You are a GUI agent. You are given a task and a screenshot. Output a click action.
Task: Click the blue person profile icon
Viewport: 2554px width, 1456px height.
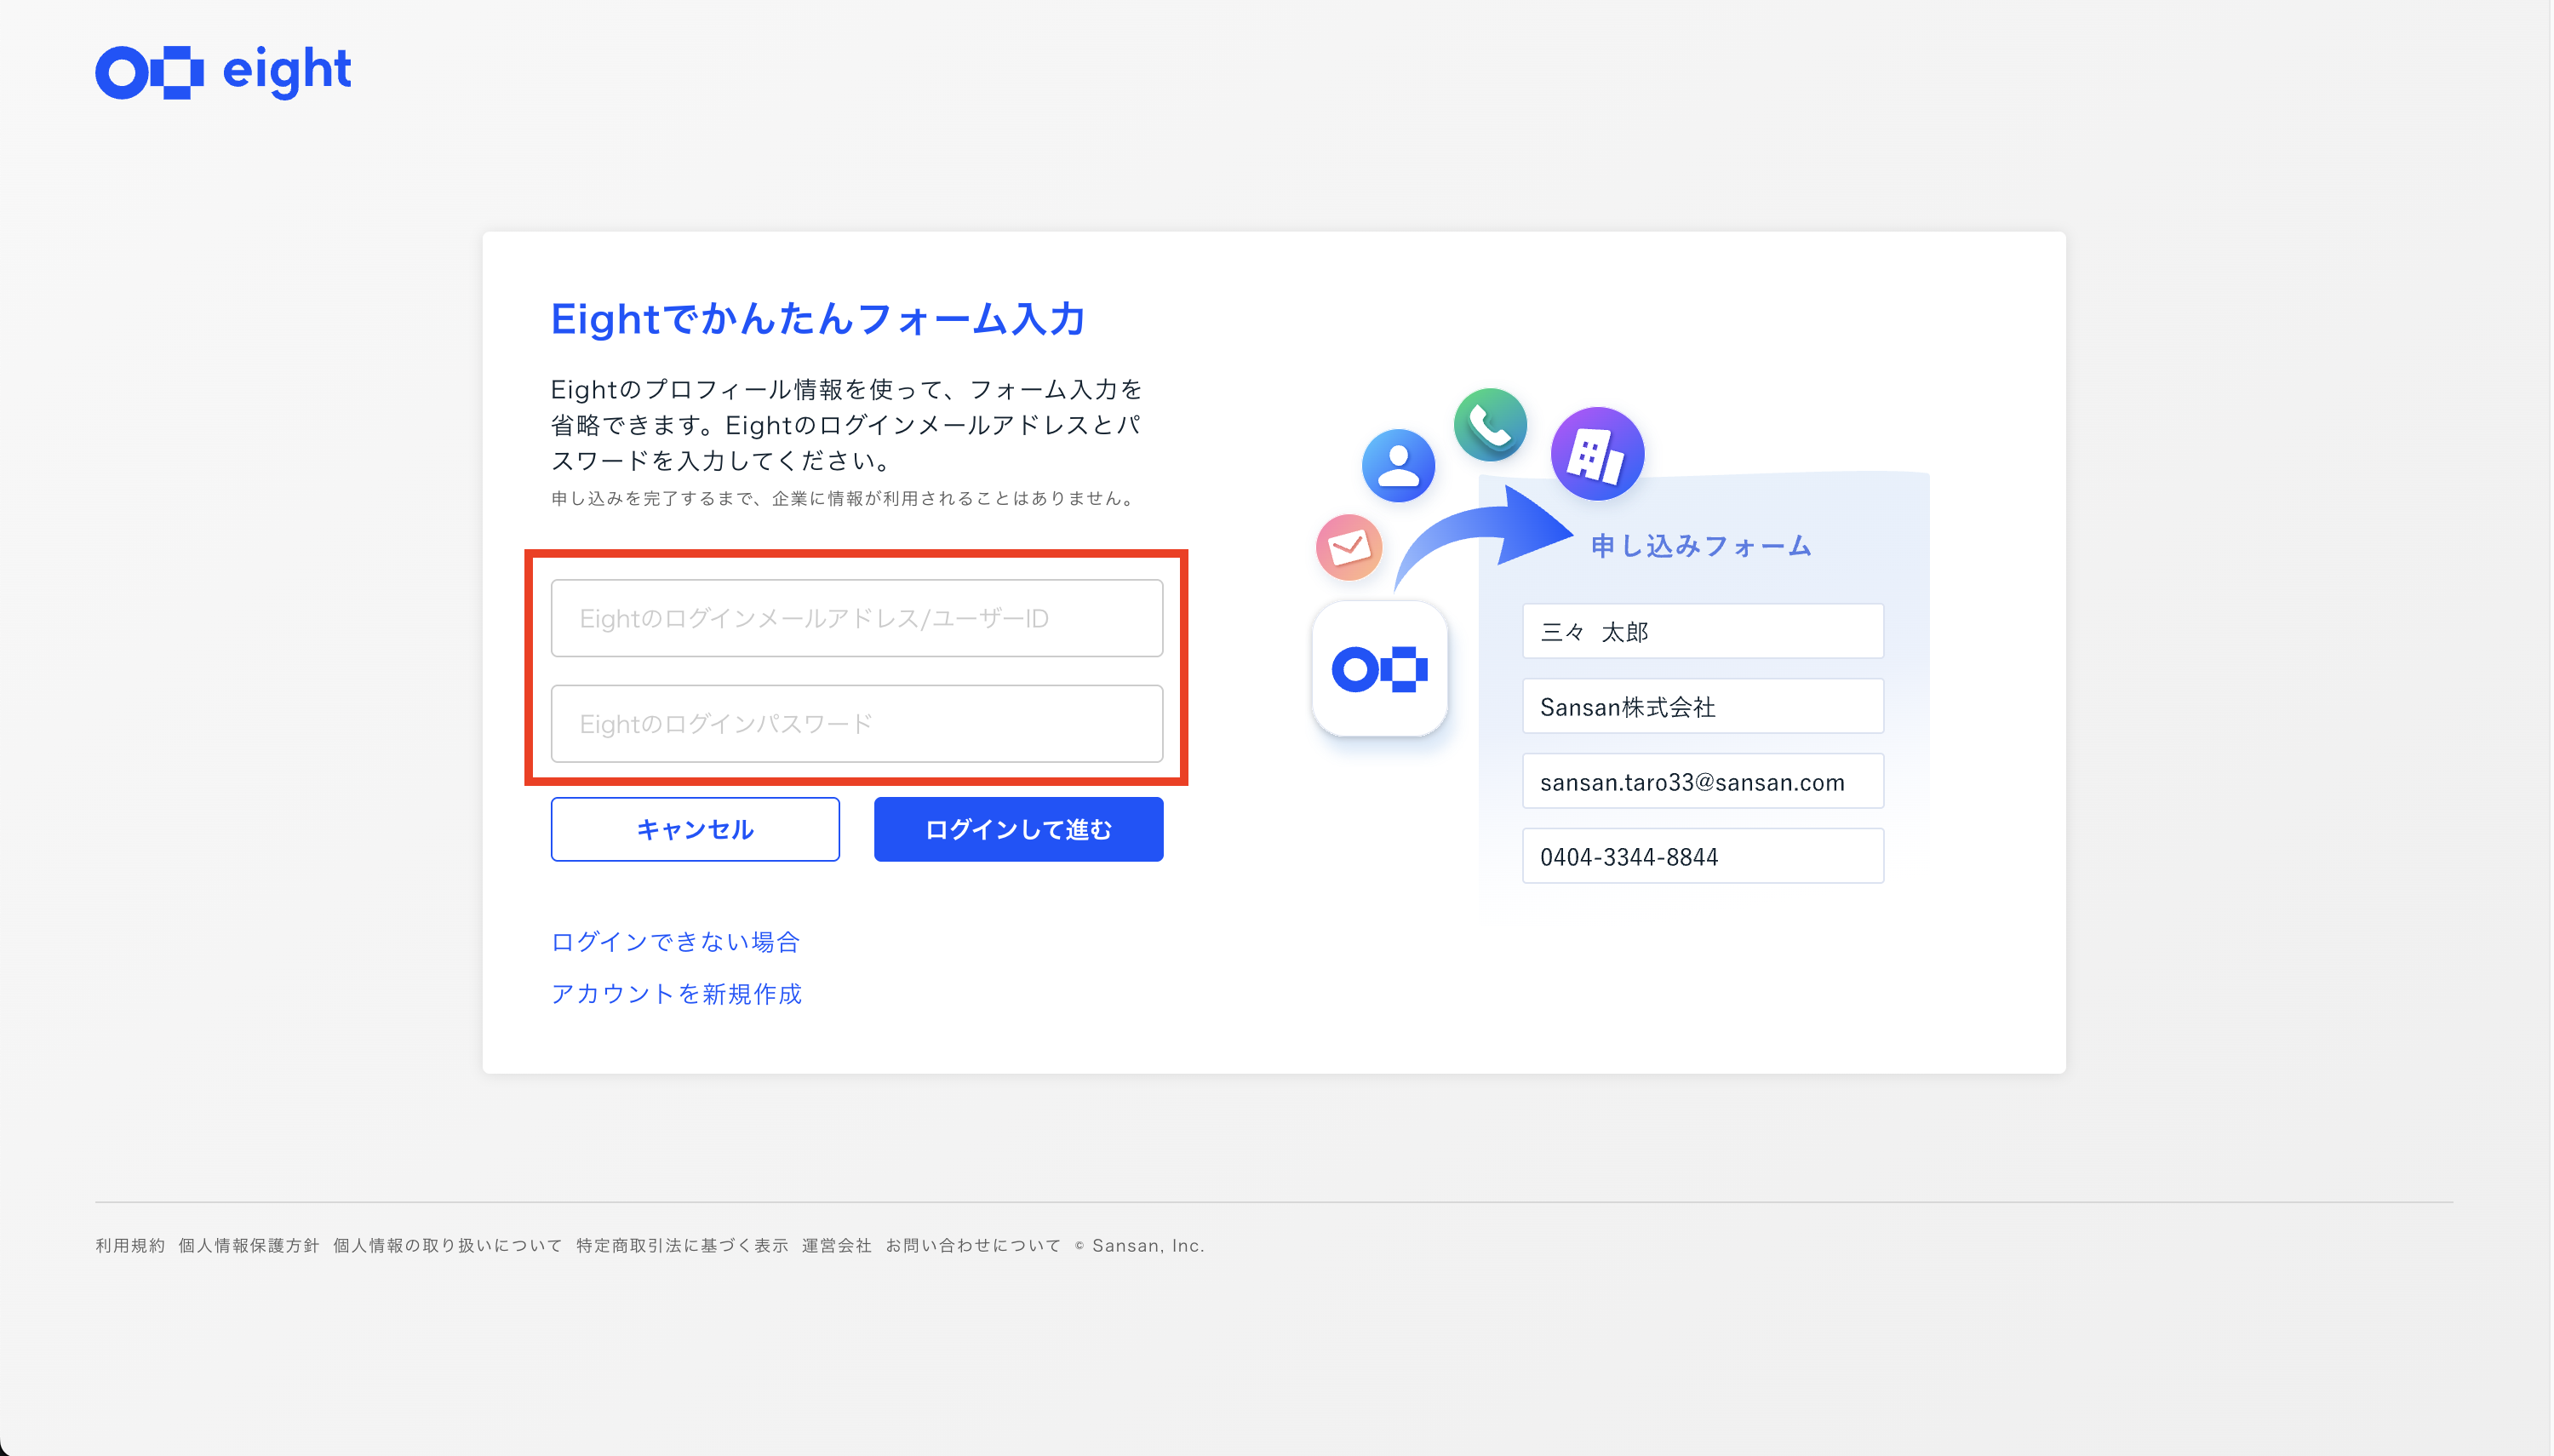(1397, 466)
